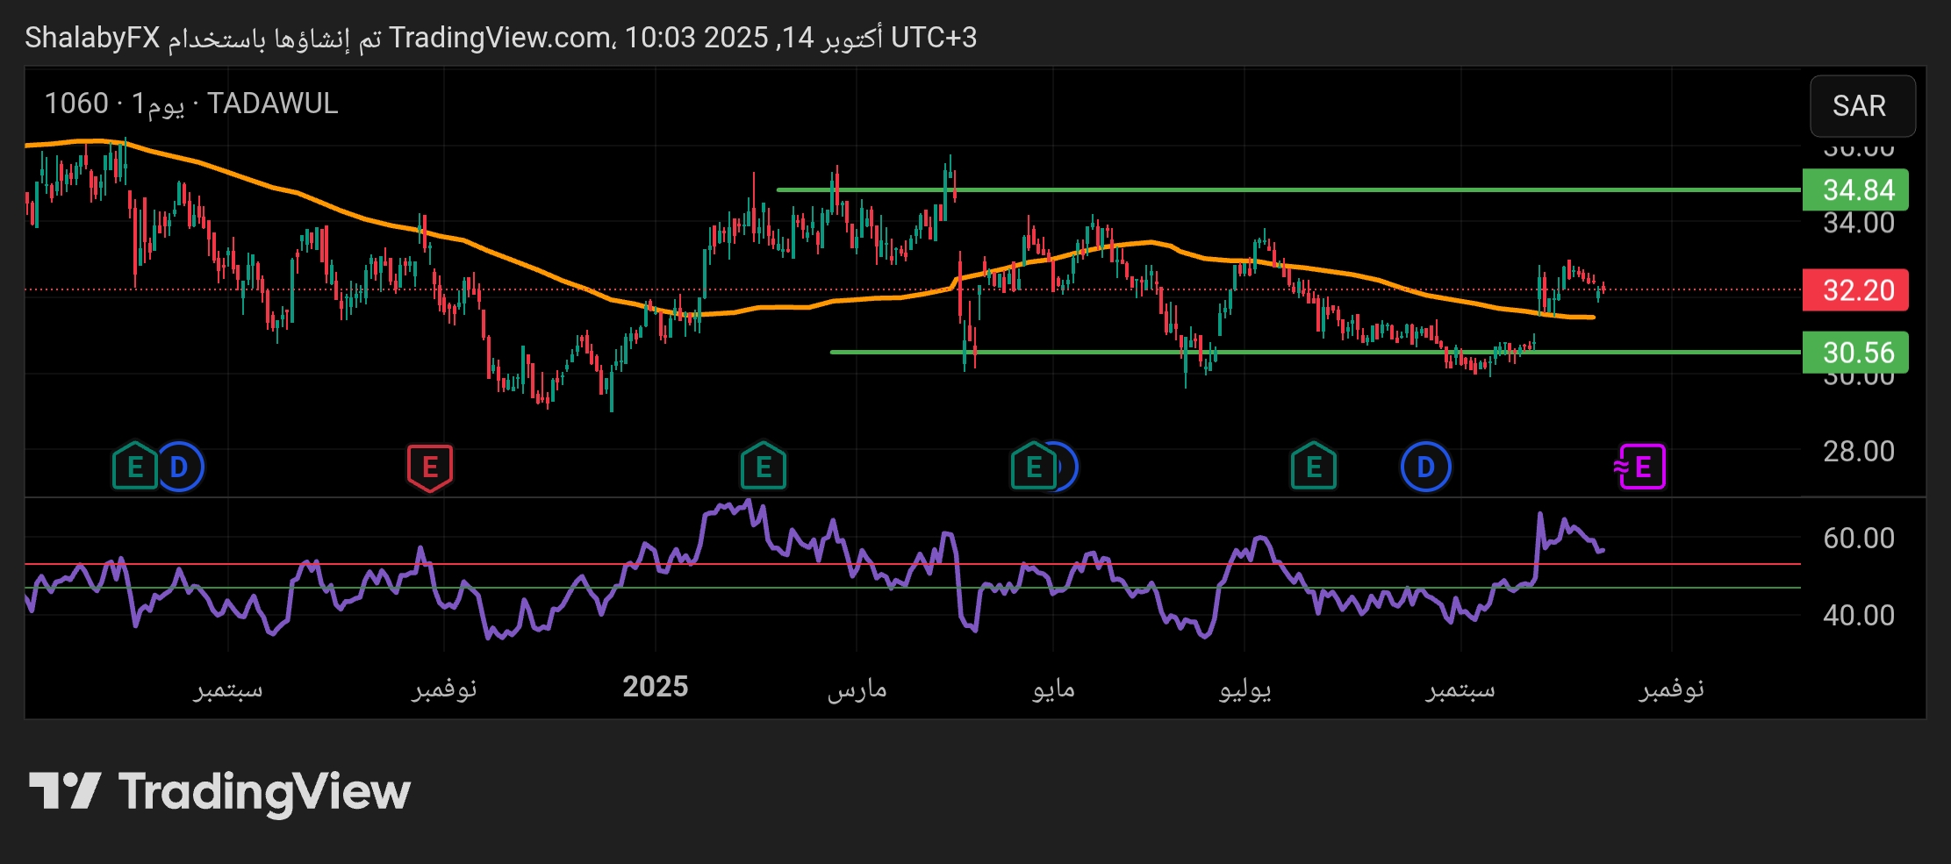Viewport: 1951px width, 864px height.
Task: Open the green E marker after يوليو
Action: click(1313, 467)
